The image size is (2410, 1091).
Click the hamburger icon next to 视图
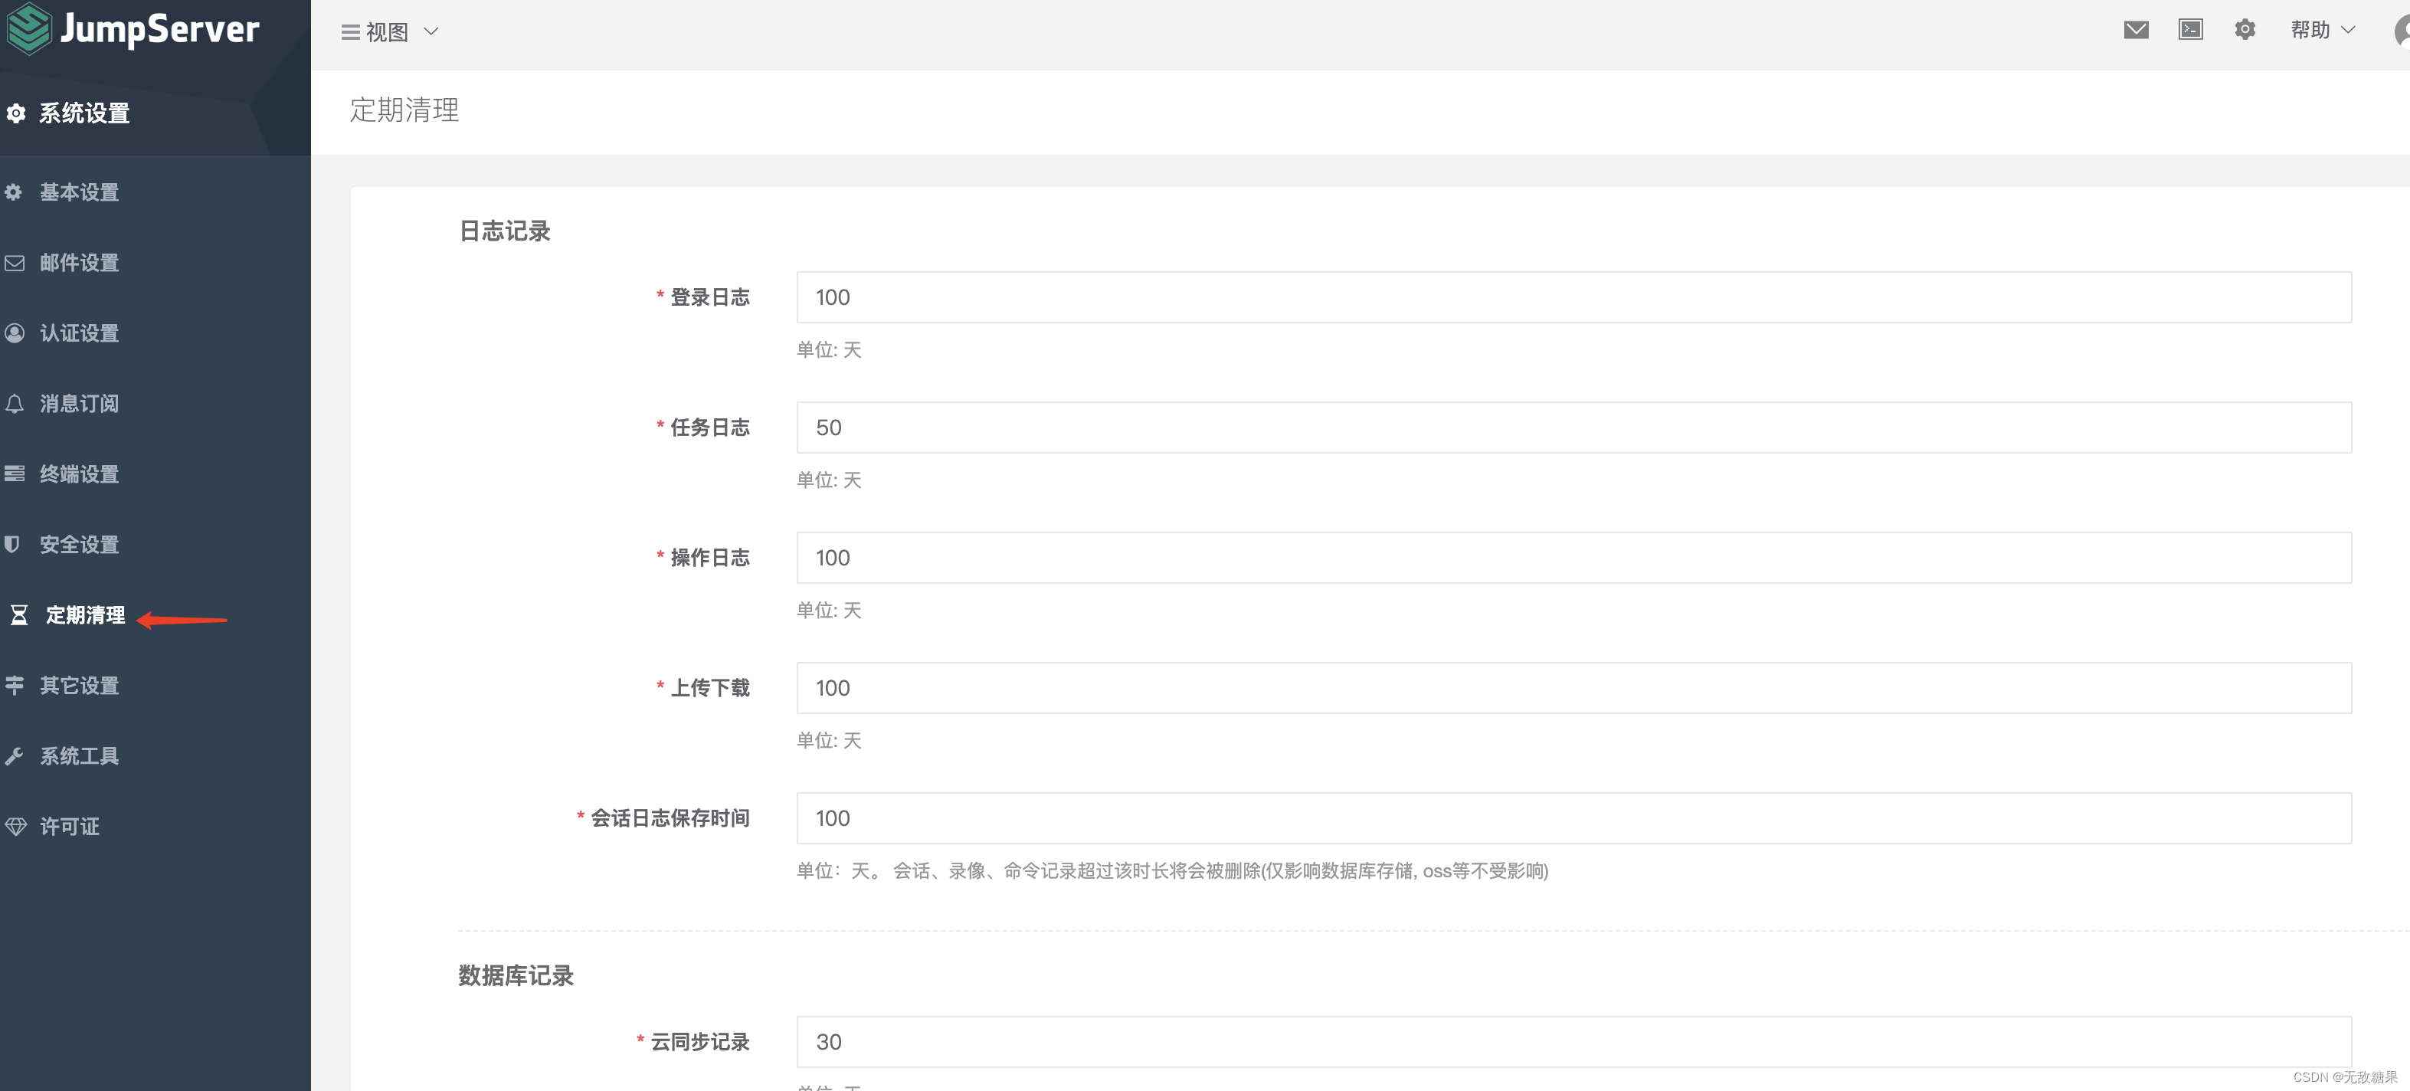[351, 33]
